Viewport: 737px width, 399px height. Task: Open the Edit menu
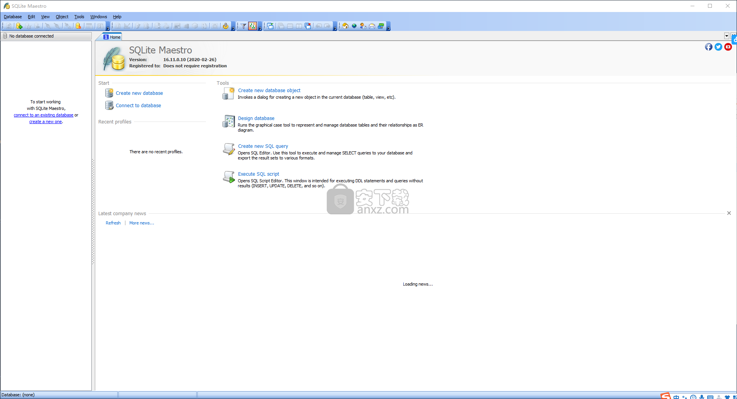tap(31, 17)
